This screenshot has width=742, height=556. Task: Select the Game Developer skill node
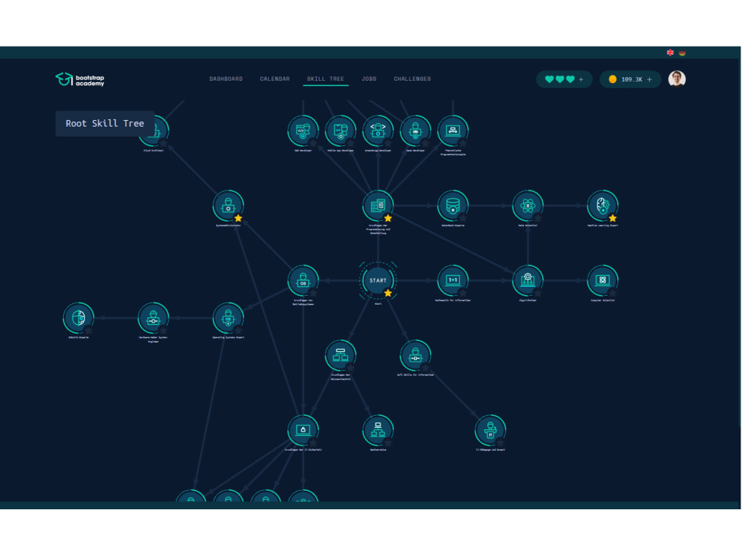point(415,130)
